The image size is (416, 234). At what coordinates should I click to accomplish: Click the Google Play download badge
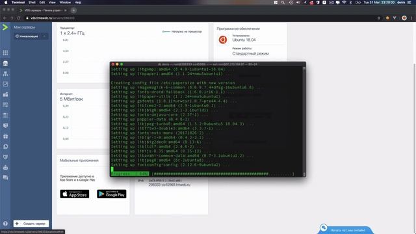[111, 194]
